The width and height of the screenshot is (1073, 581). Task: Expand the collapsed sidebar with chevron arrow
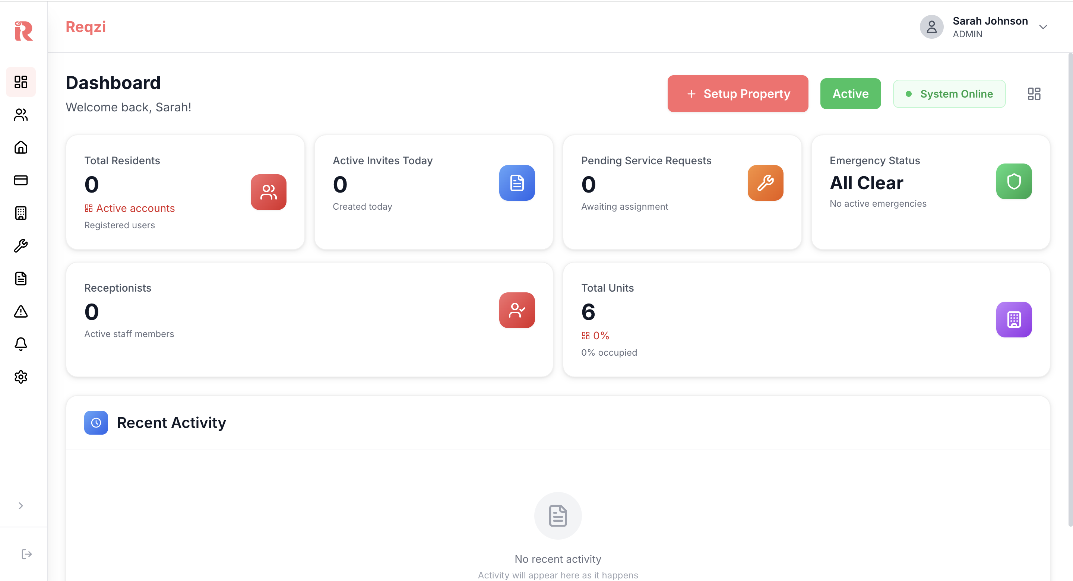click(x=21, y=505)
